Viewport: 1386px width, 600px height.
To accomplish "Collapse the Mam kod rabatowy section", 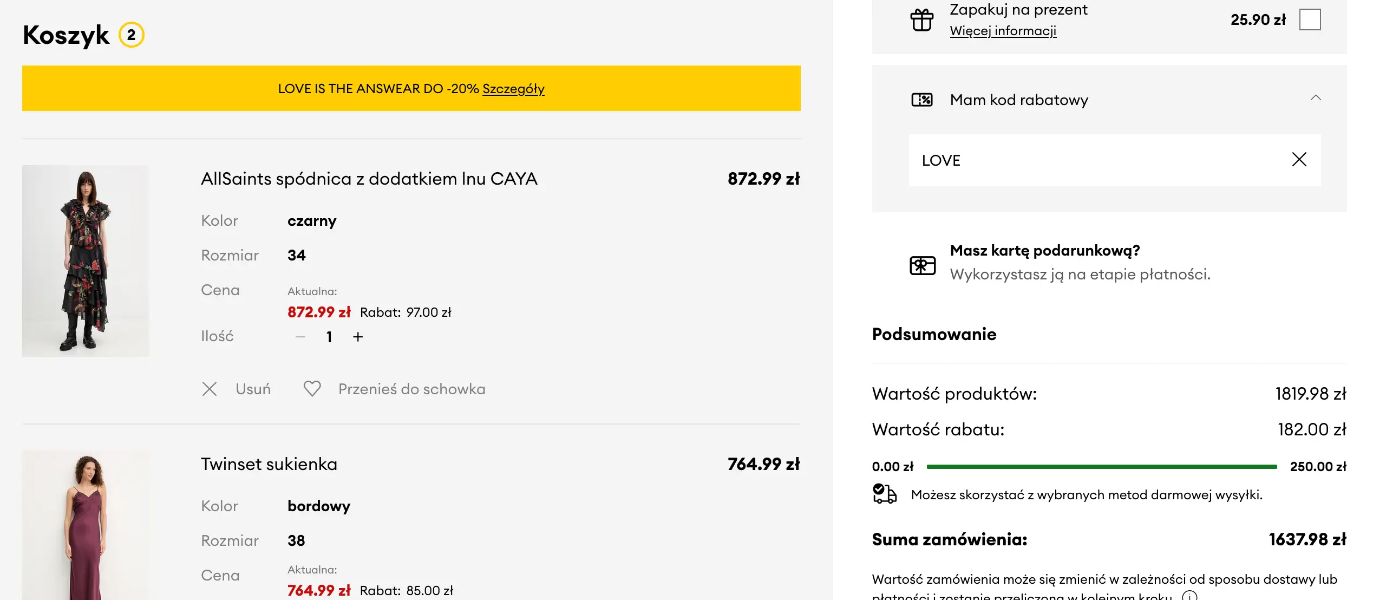I will click(x=1316, y=98).
